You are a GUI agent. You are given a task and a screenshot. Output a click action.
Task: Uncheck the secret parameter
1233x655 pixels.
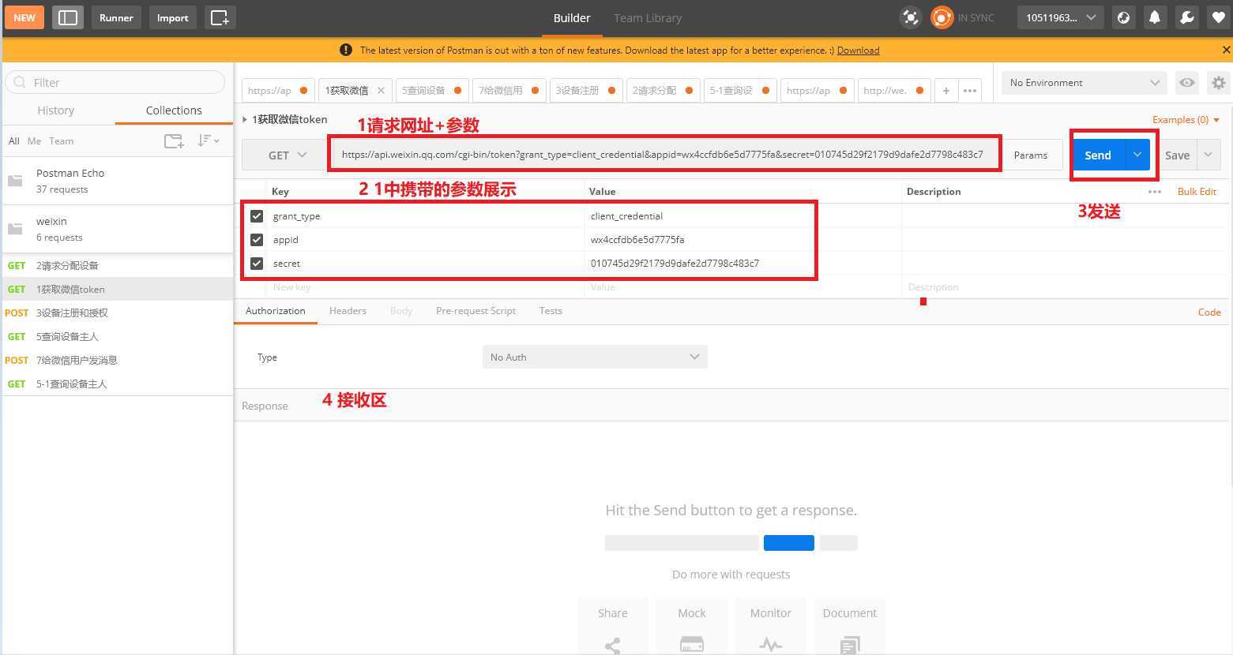click(256, 263)
